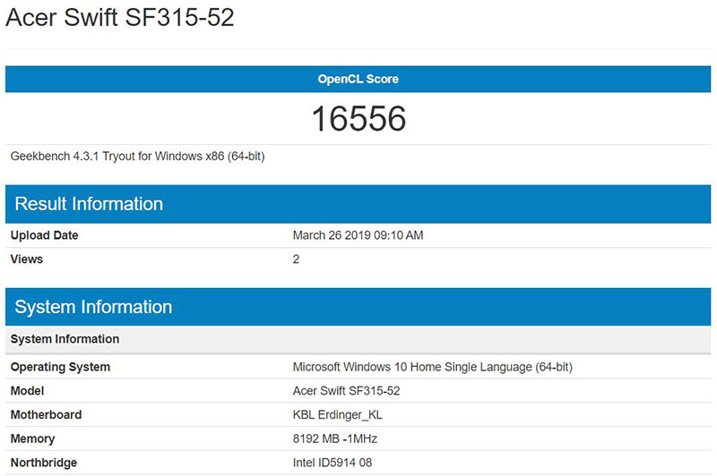Screen dimensions: 717x476
Task: Select the OpenCL Score header bar
Action: tap(358, 79)
